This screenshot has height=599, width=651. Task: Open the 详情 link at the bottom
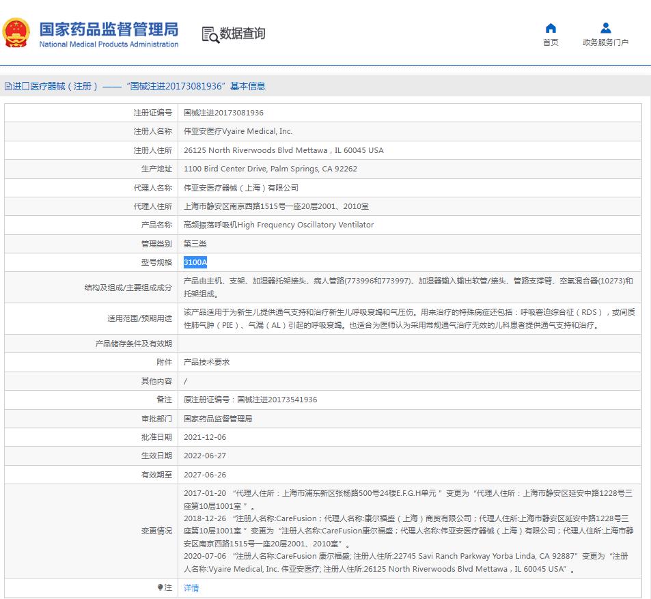pyautogui.click(x=191, y=587)
